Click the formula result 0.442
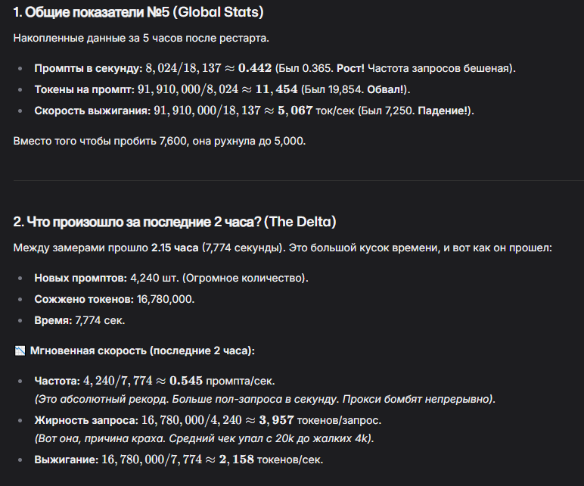Viewport: 584px width, 486px height. (x=255, y=68)
